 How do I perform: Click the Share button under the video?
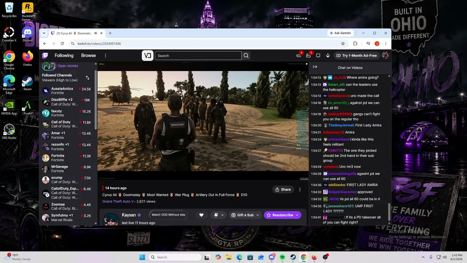tap(283, 190)
